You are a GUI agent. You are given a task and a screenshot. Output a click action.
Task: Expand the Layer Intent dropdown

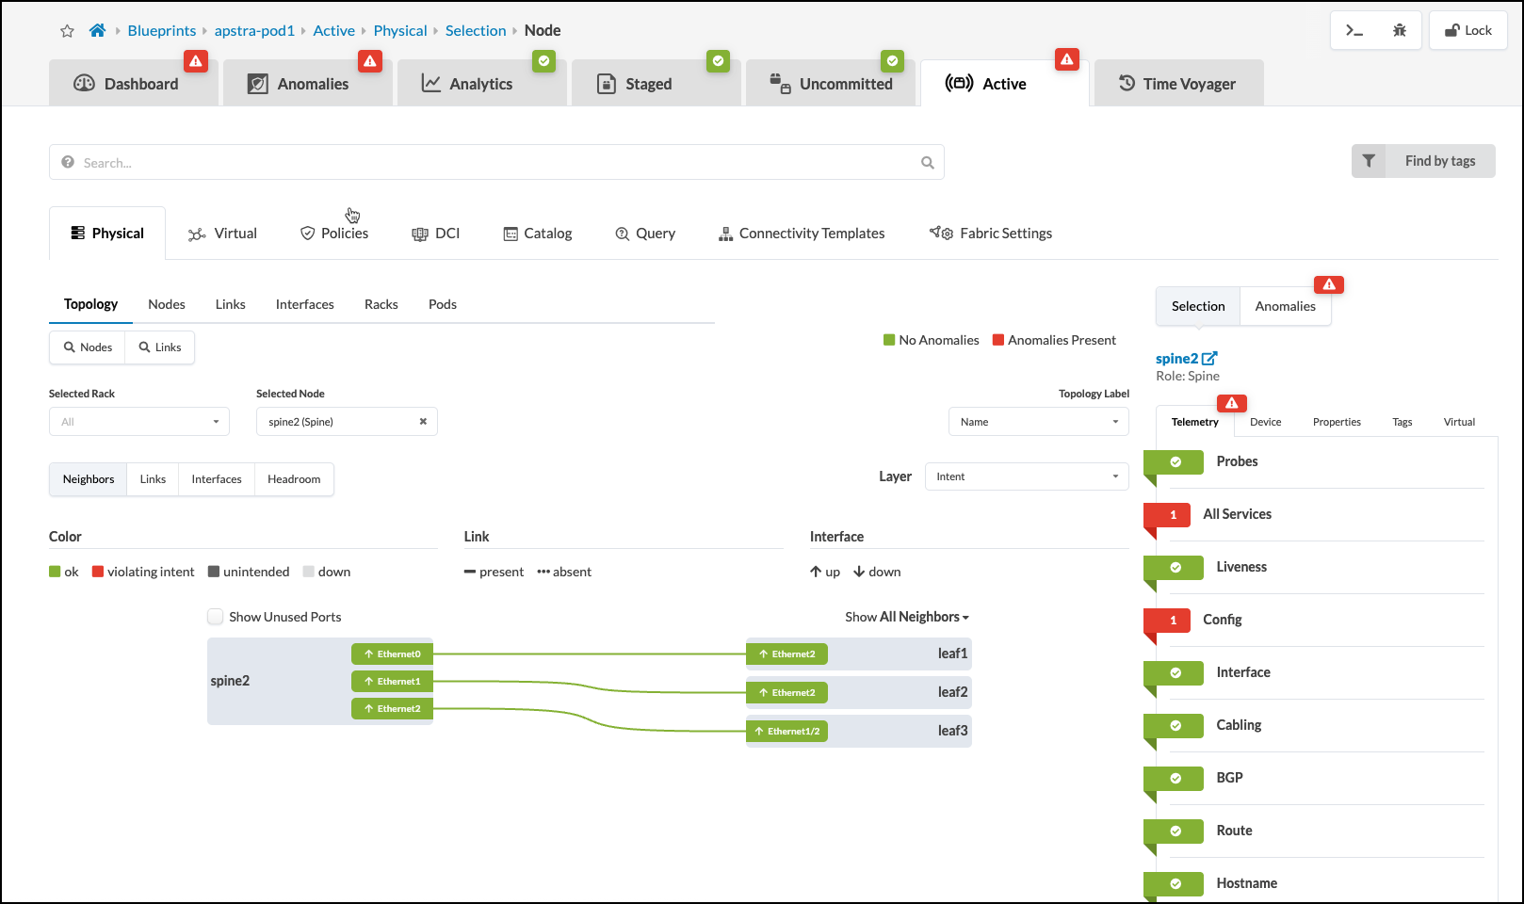tap(1026, 476)
